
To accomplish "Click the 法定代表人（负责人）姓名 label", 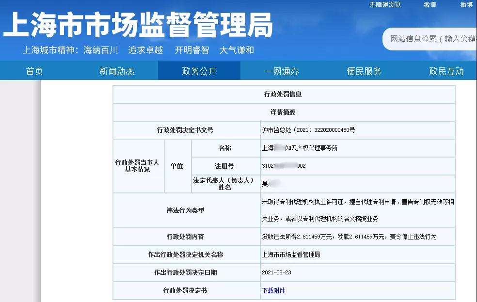I will [x=224, y=184].
